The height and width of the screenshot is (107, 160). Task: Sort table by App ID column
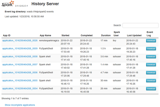click(7, 35)
